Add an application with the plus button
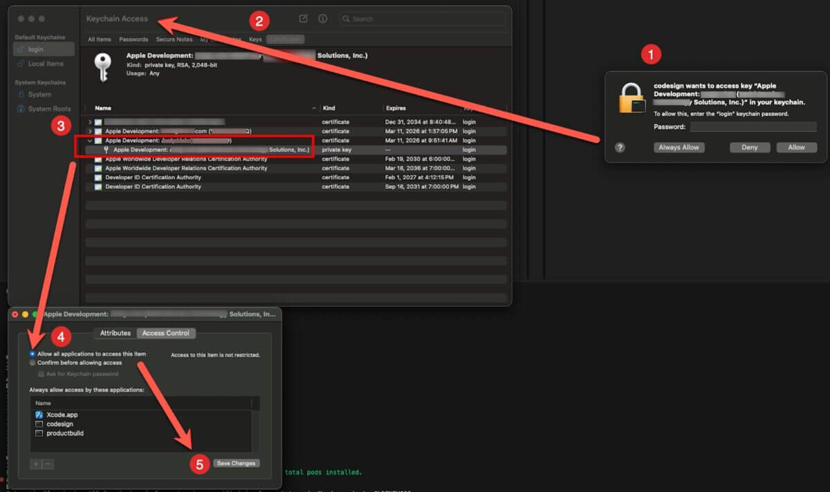The image size is (830, 492). point(36,464)
